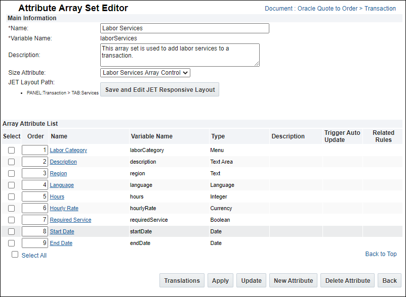Click inside the Name input field

[184, 28]
